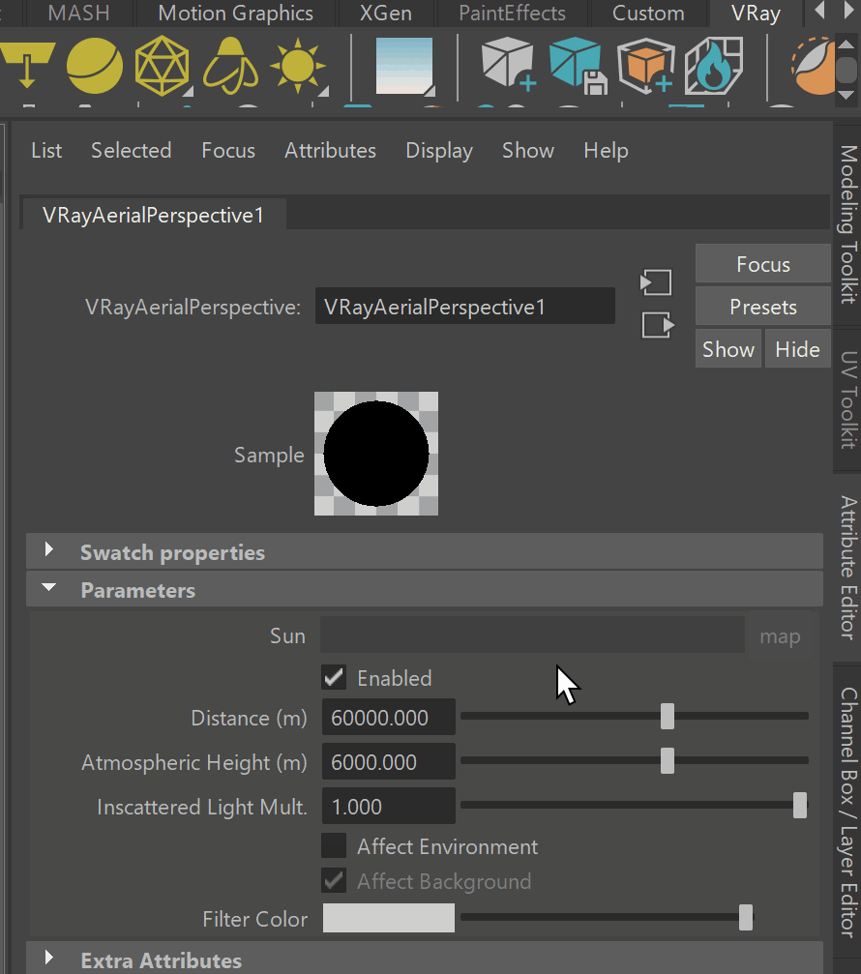Open the Selected menu
The height and width of the screenshot is (974, 861).
(131, 150)
